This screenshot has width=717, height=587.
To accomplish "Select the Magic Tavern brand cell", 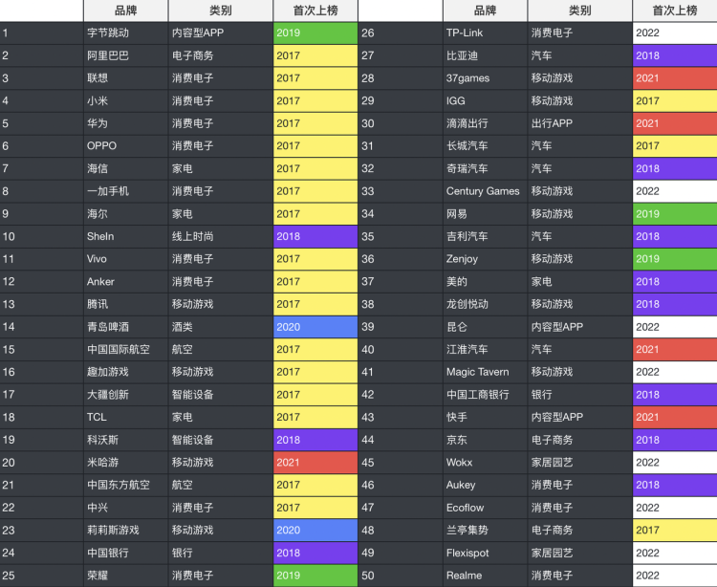I will (485, 372).
